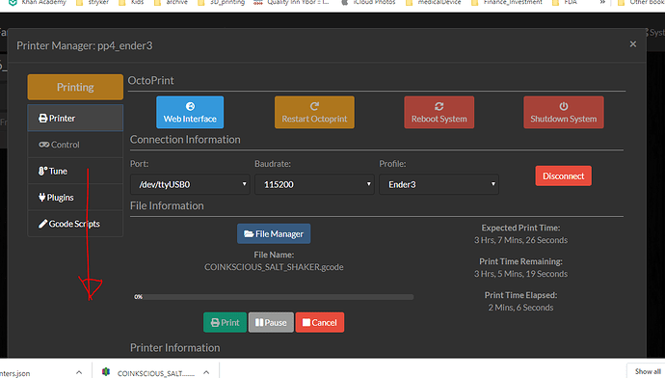665x378 pixels.
Task: Click Show all downloads
Action: click(x=648, y=371)
